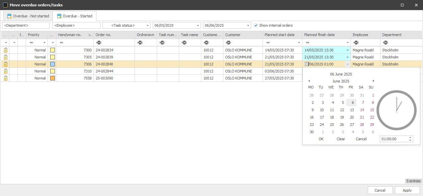Screen dimensions: 423x196
Task: Click the June 2025 month header
Action: [x=341, y=81]
